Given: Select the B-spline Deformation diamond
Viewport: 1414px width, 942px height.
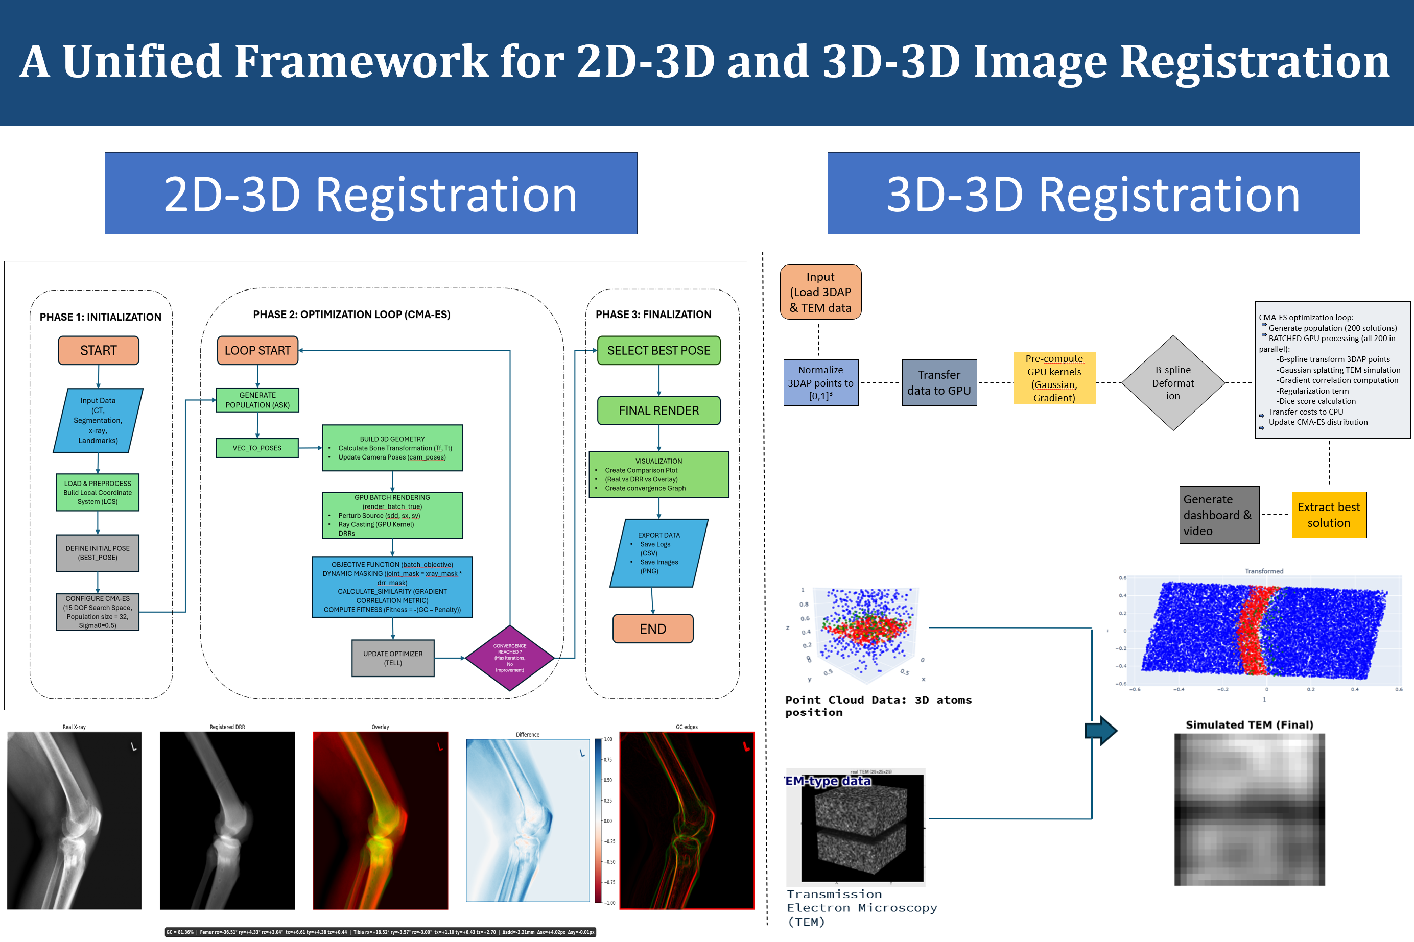Looking at the screenshot, I should pyautogui.click(x=1172, y=383).
